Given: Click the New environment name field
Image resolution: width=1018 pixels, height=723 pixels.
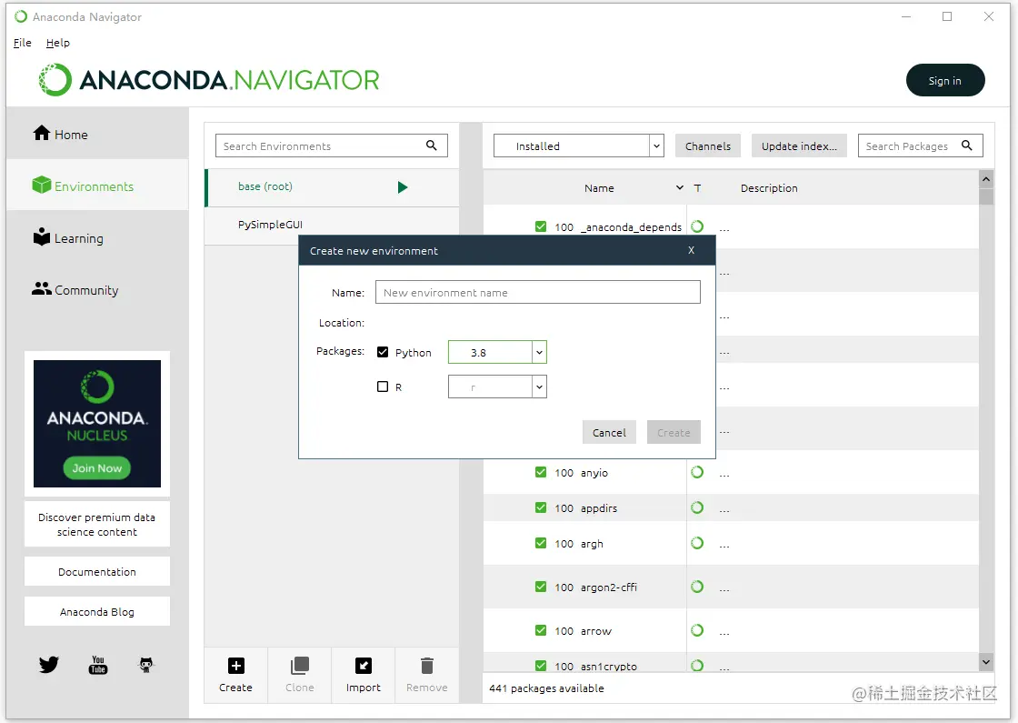Looking at the screenshot, I should click(x=537, y=292).
